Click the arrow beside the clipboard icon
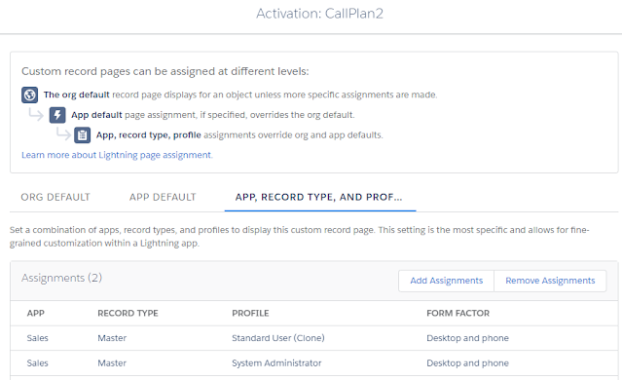The width and height of the screenshot is (622, 380). pos(63,133)
